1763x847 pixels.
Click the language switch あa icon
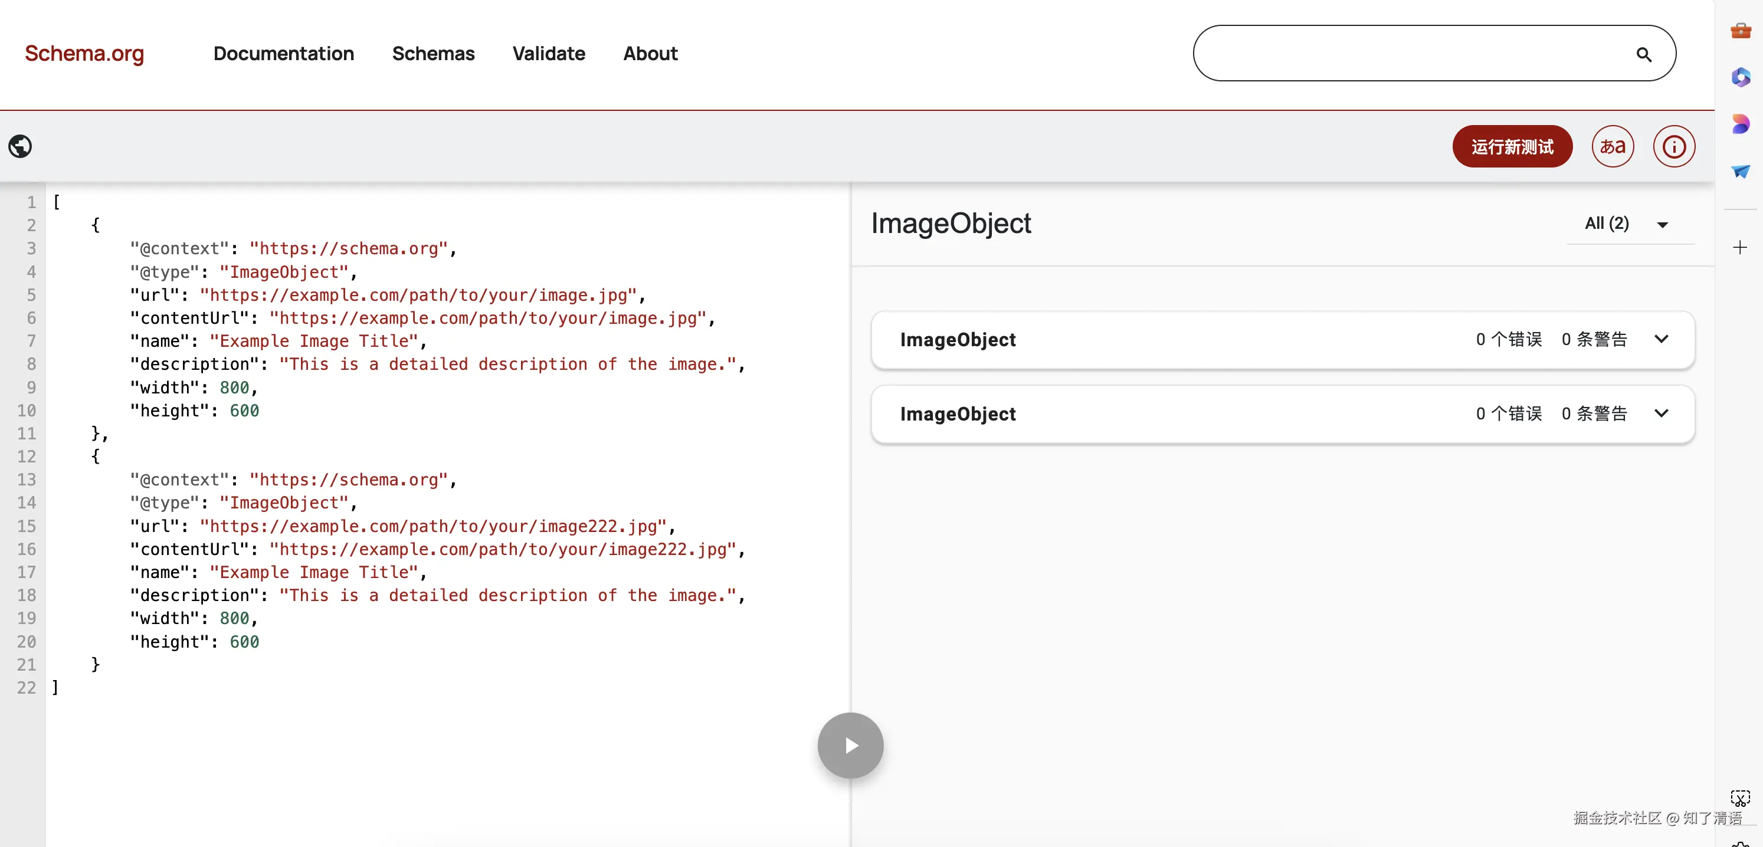pos(1613,146)
